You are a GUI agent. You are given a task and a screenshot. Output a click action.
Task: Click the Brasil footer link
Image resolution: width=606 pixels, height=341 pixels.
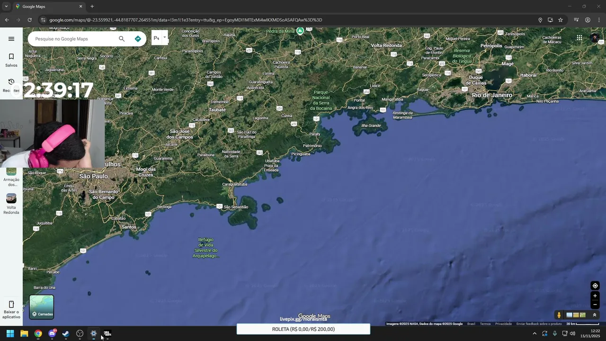tap(471, 324)
